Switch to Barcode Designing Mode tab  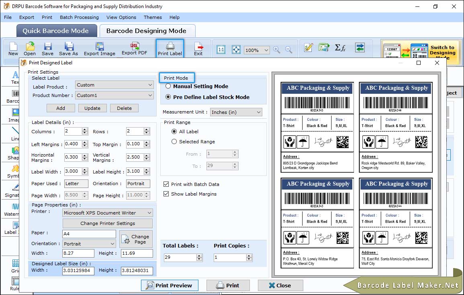[147, 31]
